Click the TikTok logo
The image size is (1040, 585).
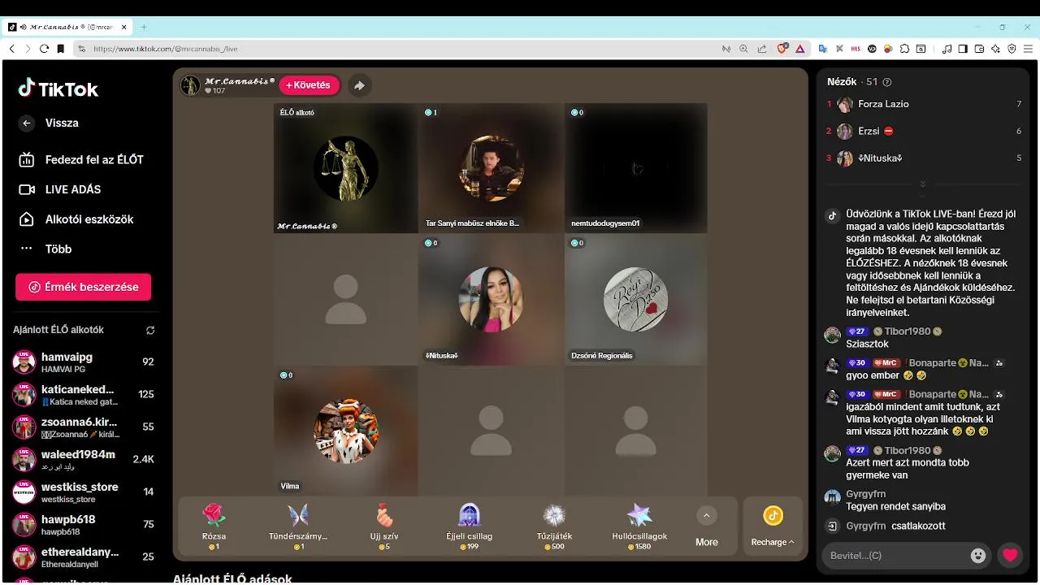[58, 89]
